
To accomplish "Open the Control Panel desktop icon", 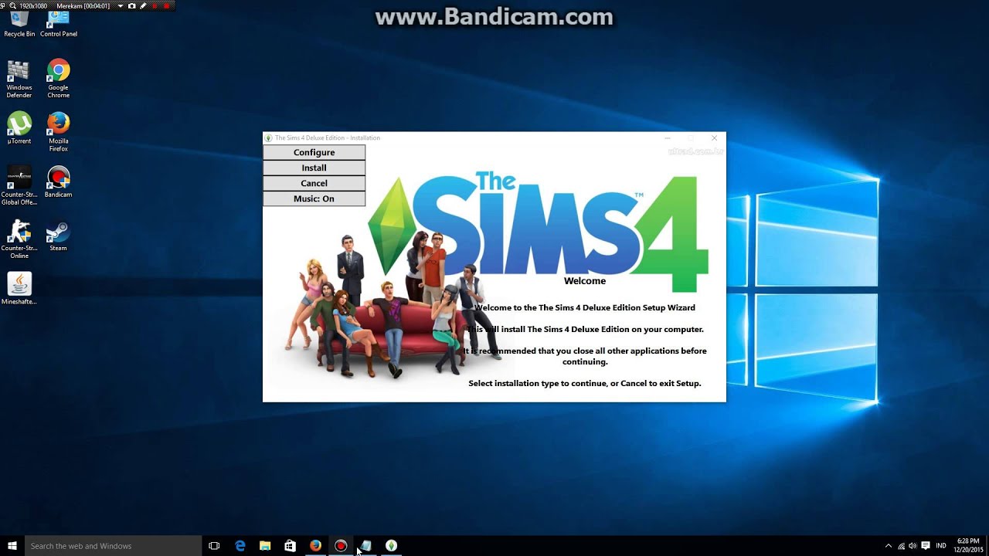I will point(59,23).
